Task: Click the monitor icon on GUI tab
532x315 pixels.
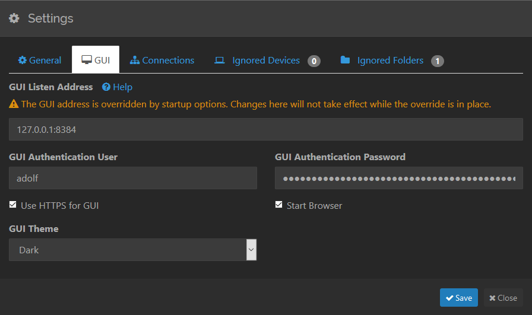Action: click(87, 60)
